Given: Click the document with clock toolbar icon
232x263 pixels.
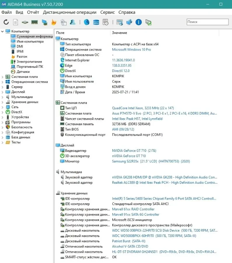Looking at the screenshot, I should [106, 22].
